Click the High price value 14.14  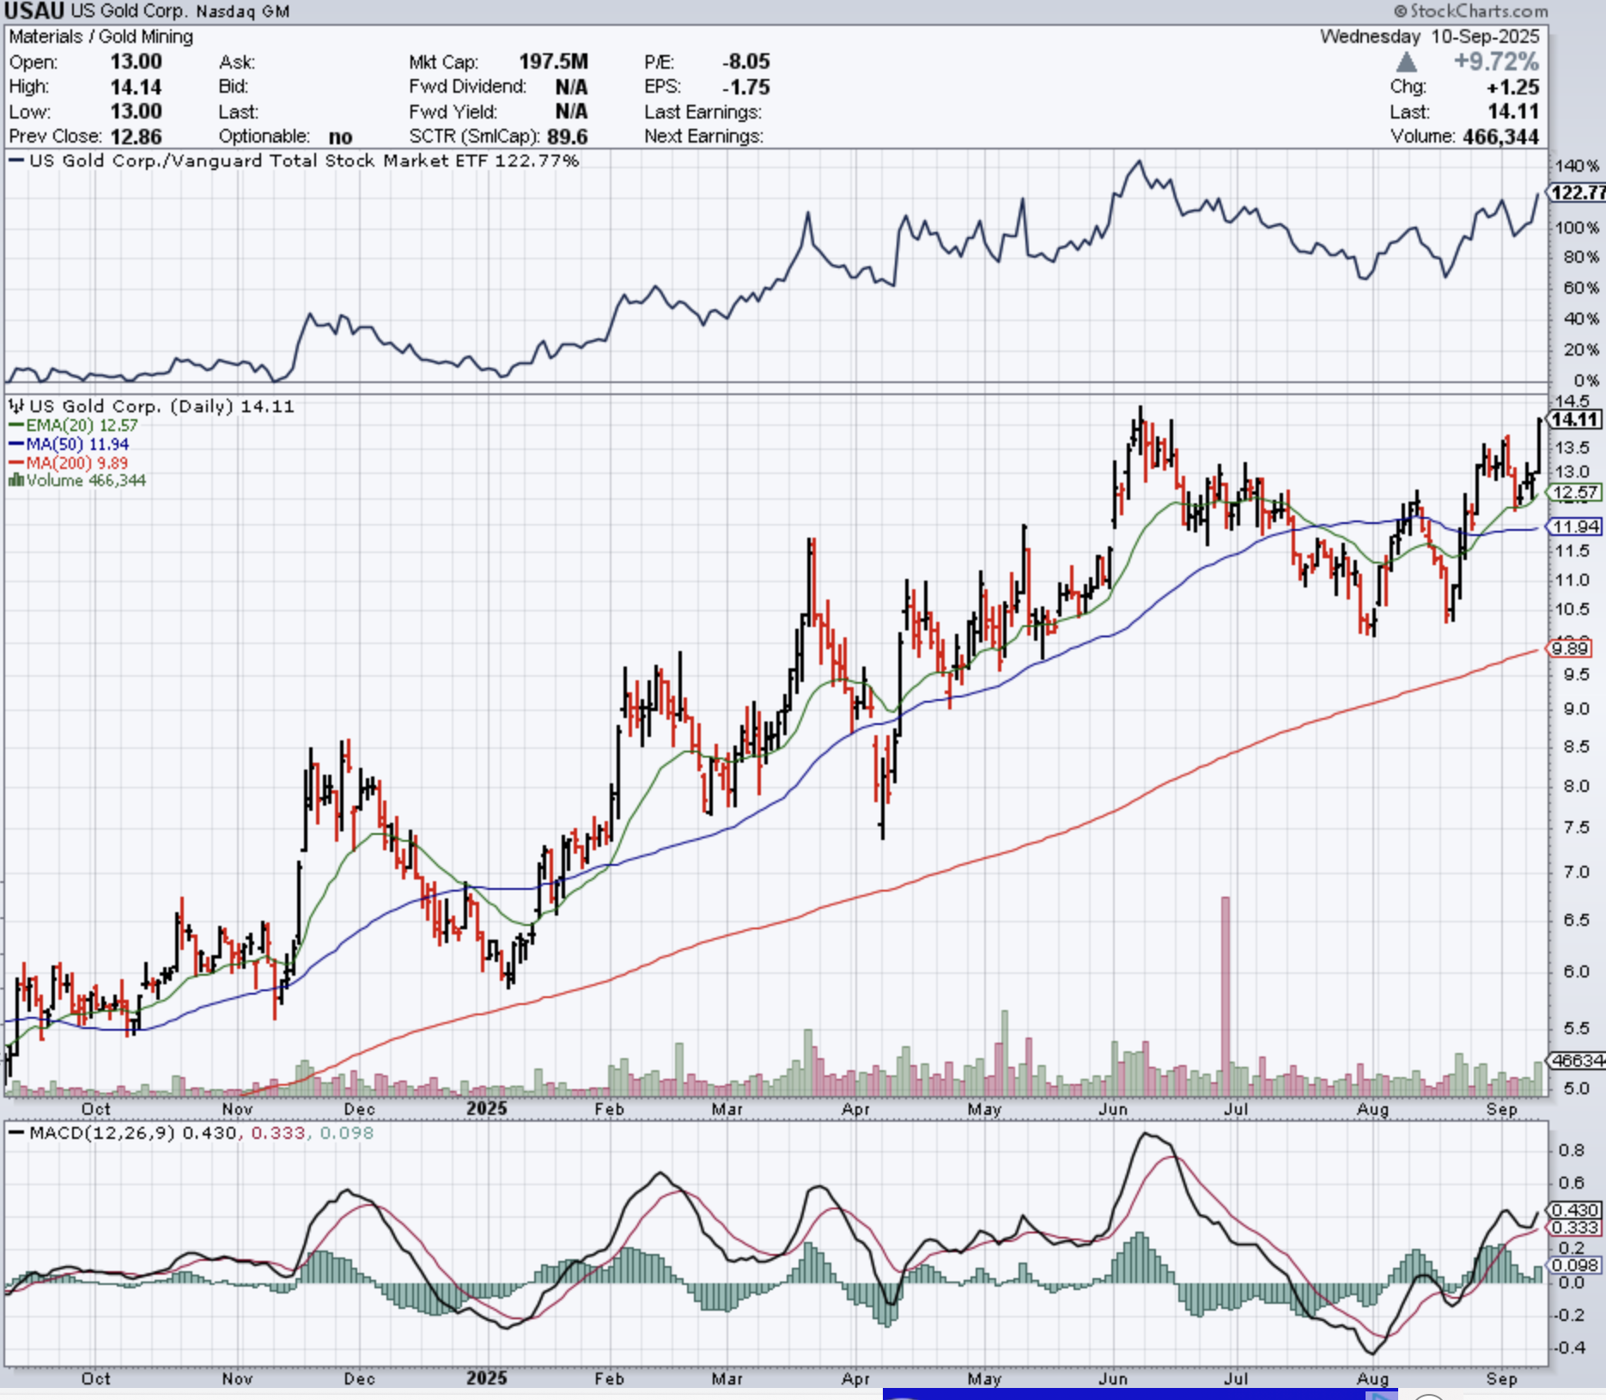(x=136, y=87)
